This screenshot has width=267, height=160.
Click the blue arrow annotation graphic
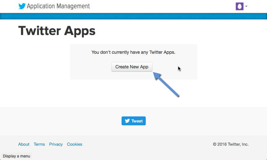(167, 84)
